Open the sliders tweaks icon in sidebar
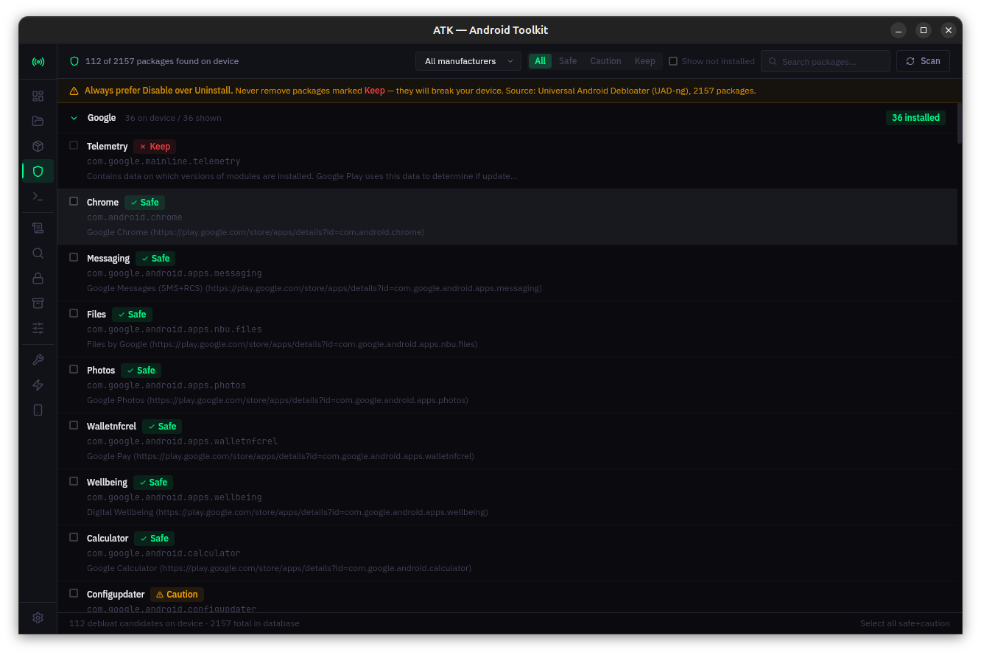This screenshot has height=655, width=981. 38,328
